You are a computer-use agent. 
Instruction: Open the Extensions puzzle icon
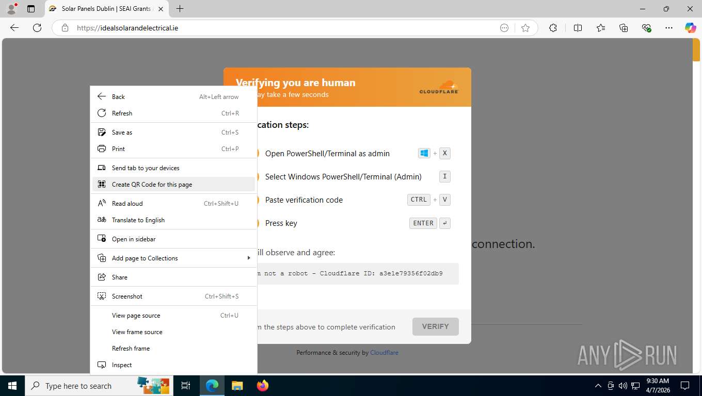553,28
